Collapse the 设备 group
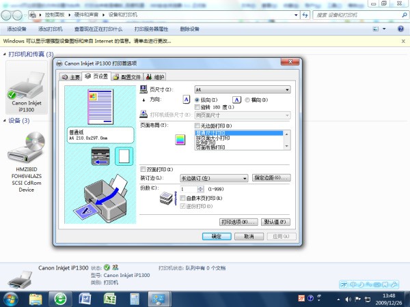This screenshot has height=307, width=410. [5, 120]
